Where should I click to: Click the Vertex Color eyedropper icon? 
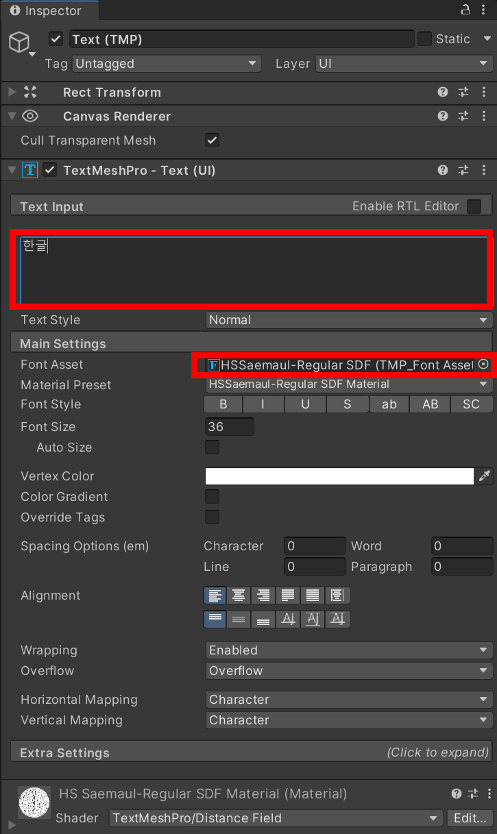485,476
